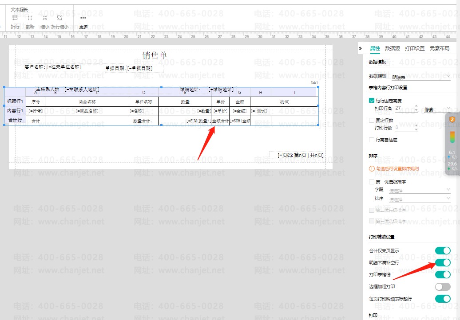Increase 打印行高 with the up stepper
This screenshot has height=320, width=460.
[x=416, y=106]
